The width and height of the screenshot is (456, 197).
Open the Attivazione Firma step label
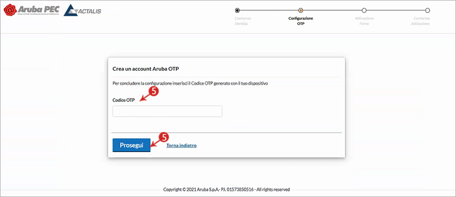point(364,21)
